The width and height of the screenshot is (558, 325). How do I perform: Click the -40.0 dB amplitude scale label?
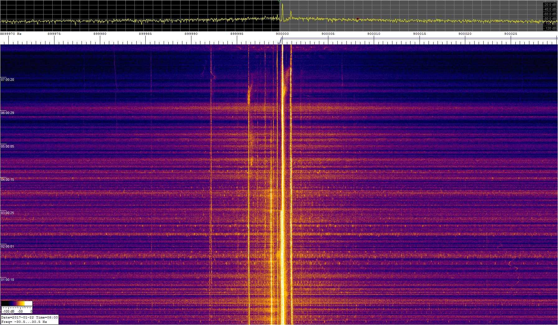coord(550,10)
